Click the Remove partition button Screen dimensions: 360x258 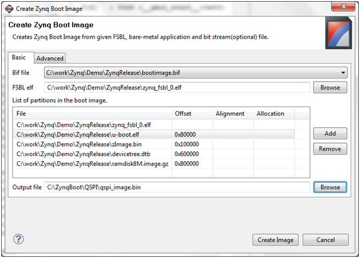pyautogui.click(x=330, y=148)
